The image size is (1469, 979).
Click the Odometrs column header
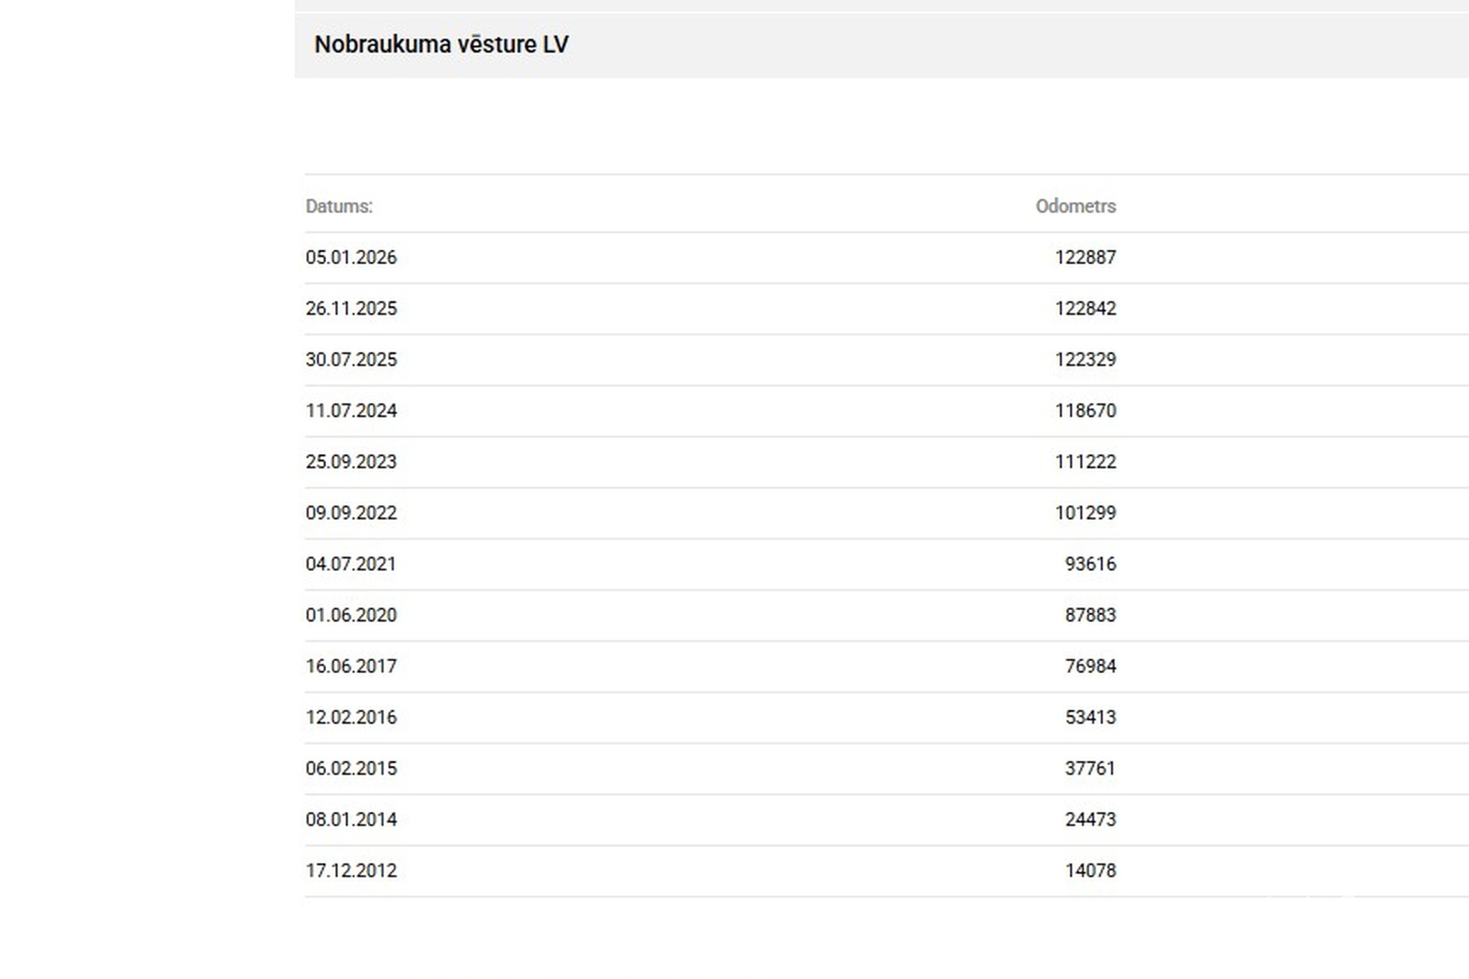1075,206
